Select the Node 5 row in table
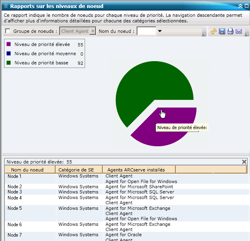The image size is (250, 241). 15,208
